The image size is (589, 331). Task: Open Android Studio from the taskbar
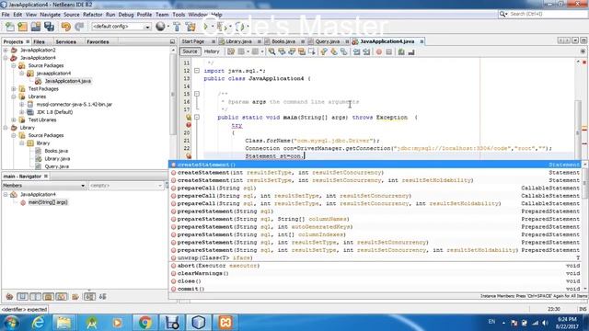point(91,323)
